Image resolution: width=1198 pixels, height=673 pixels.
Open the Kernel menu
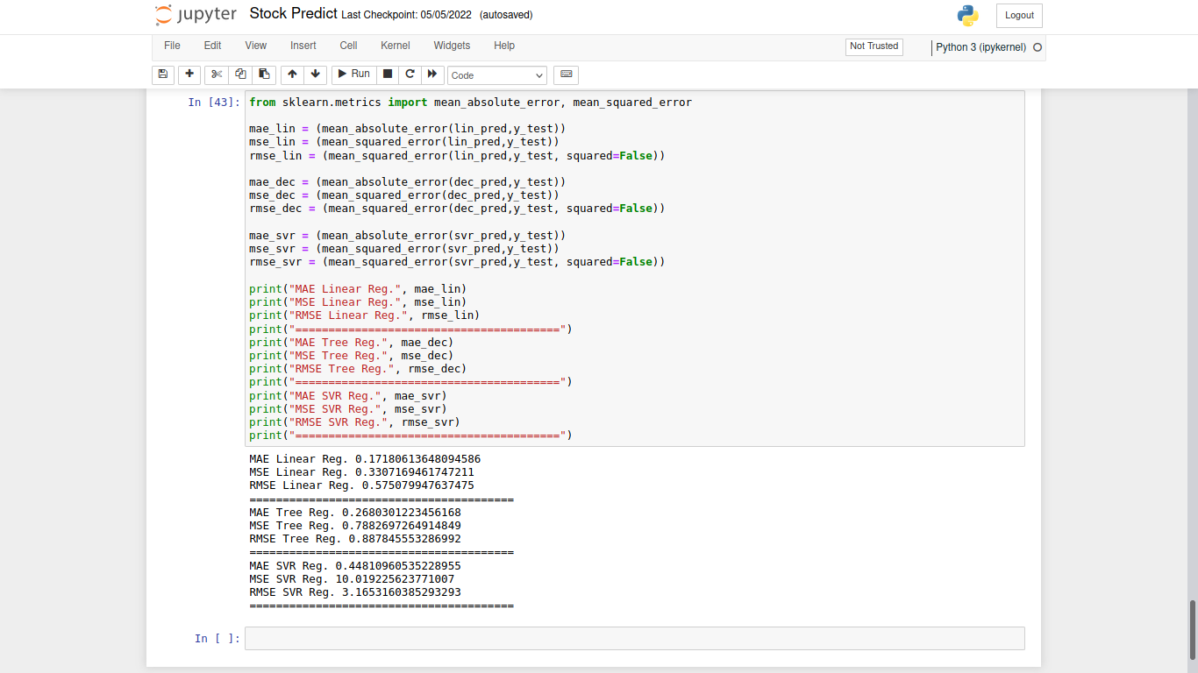396,46
